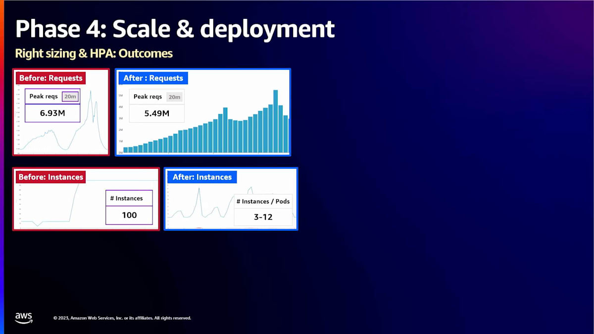594x334 pixels.
Task: Select the 100 instances value
Action: coord(129,215)
